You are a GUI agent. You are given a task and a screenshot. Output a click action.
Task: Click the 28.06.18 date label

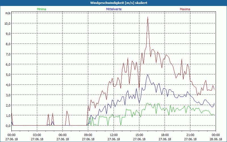point(216,139)
